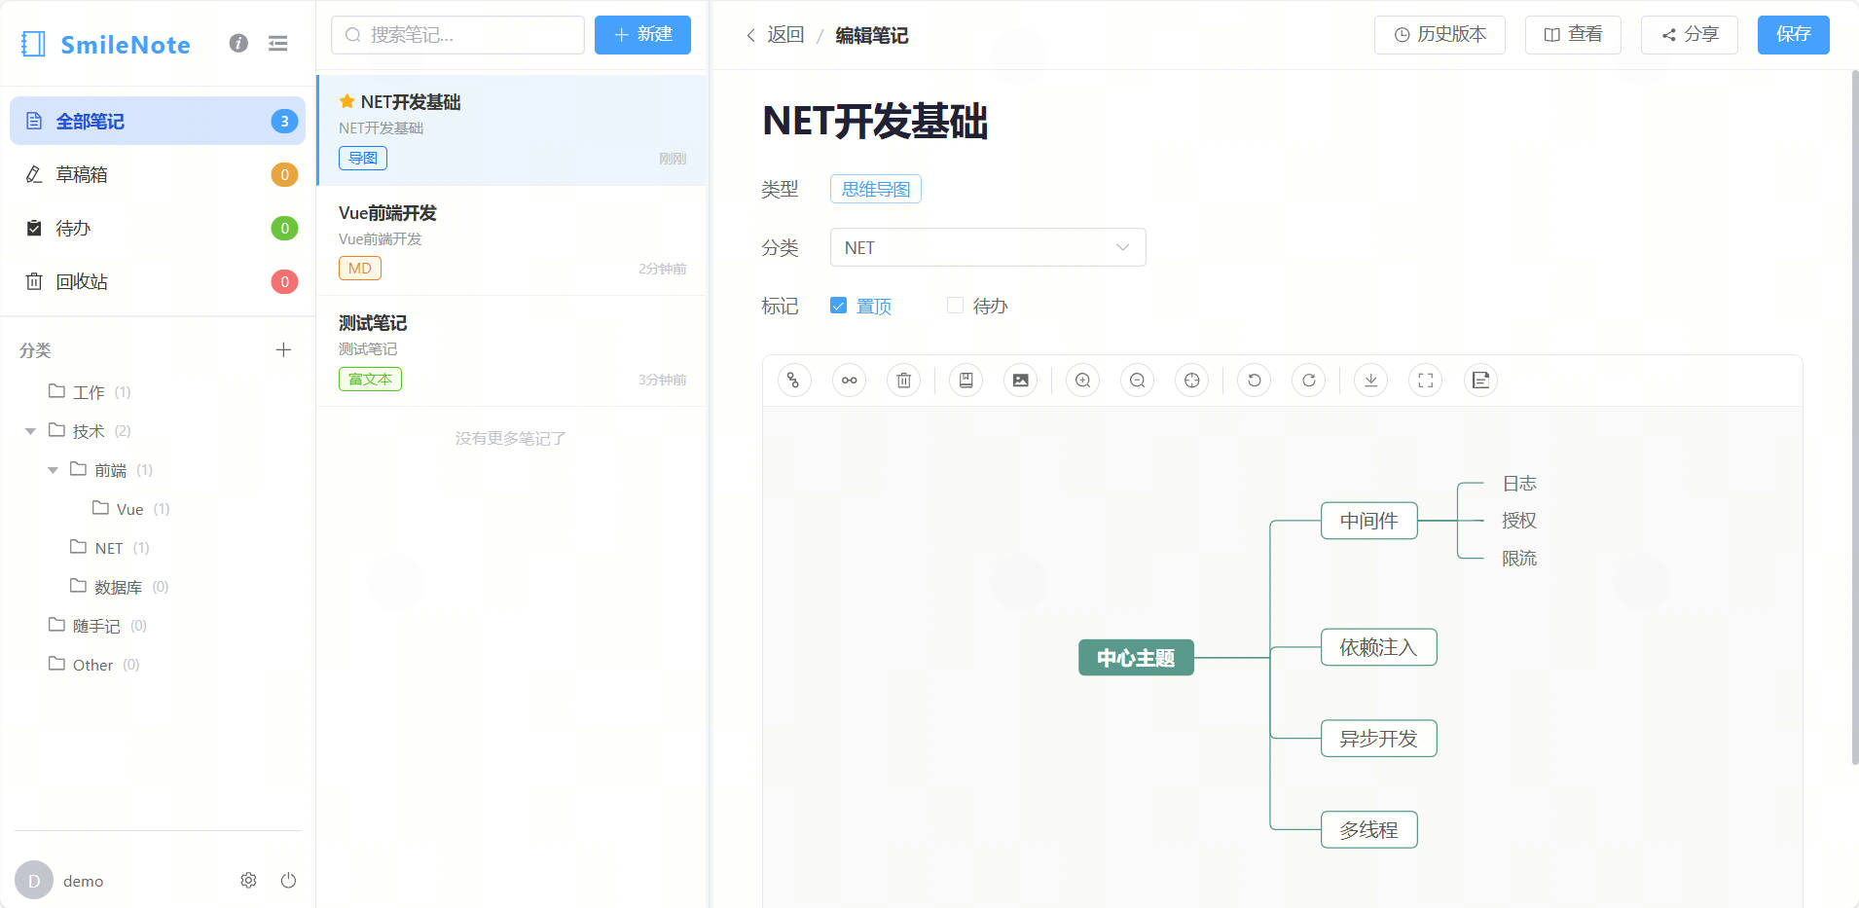Viewport: 1859px width, 908px height.
Task: Click the 搜索笔记 search field
Action: [457, 35]
